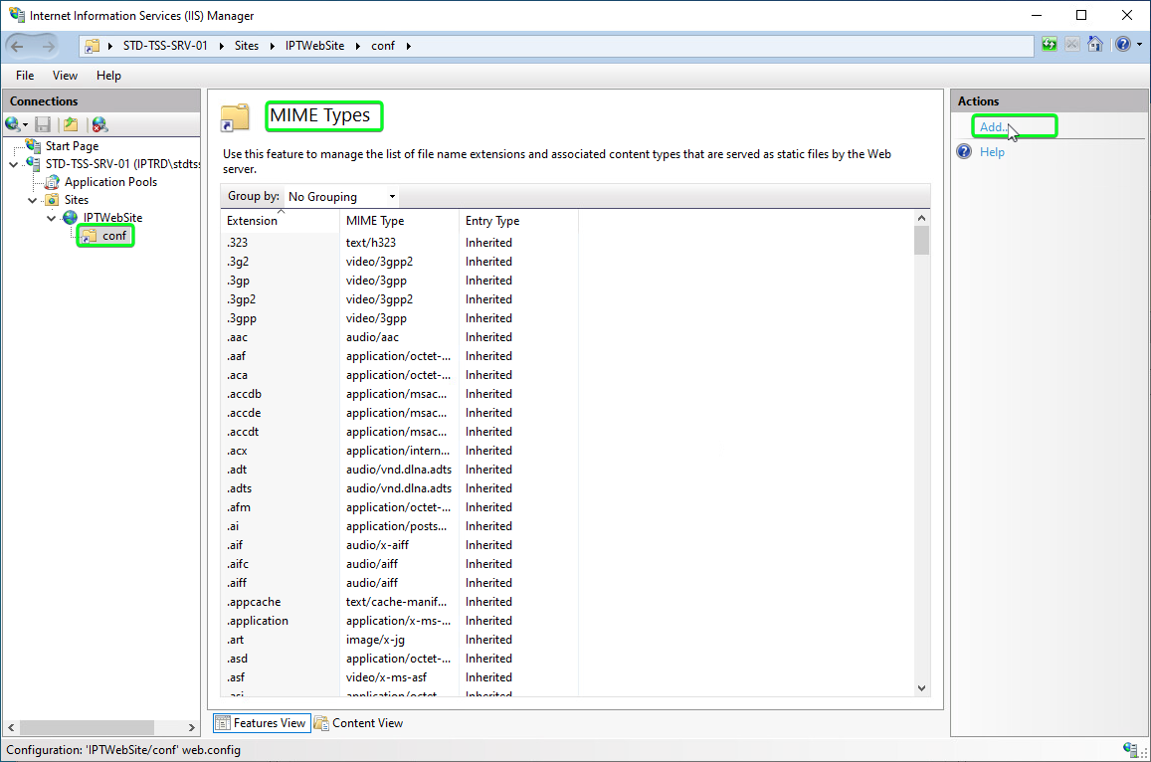Open the View menu
1151x762 pixels.
click(x=65, y=76)
